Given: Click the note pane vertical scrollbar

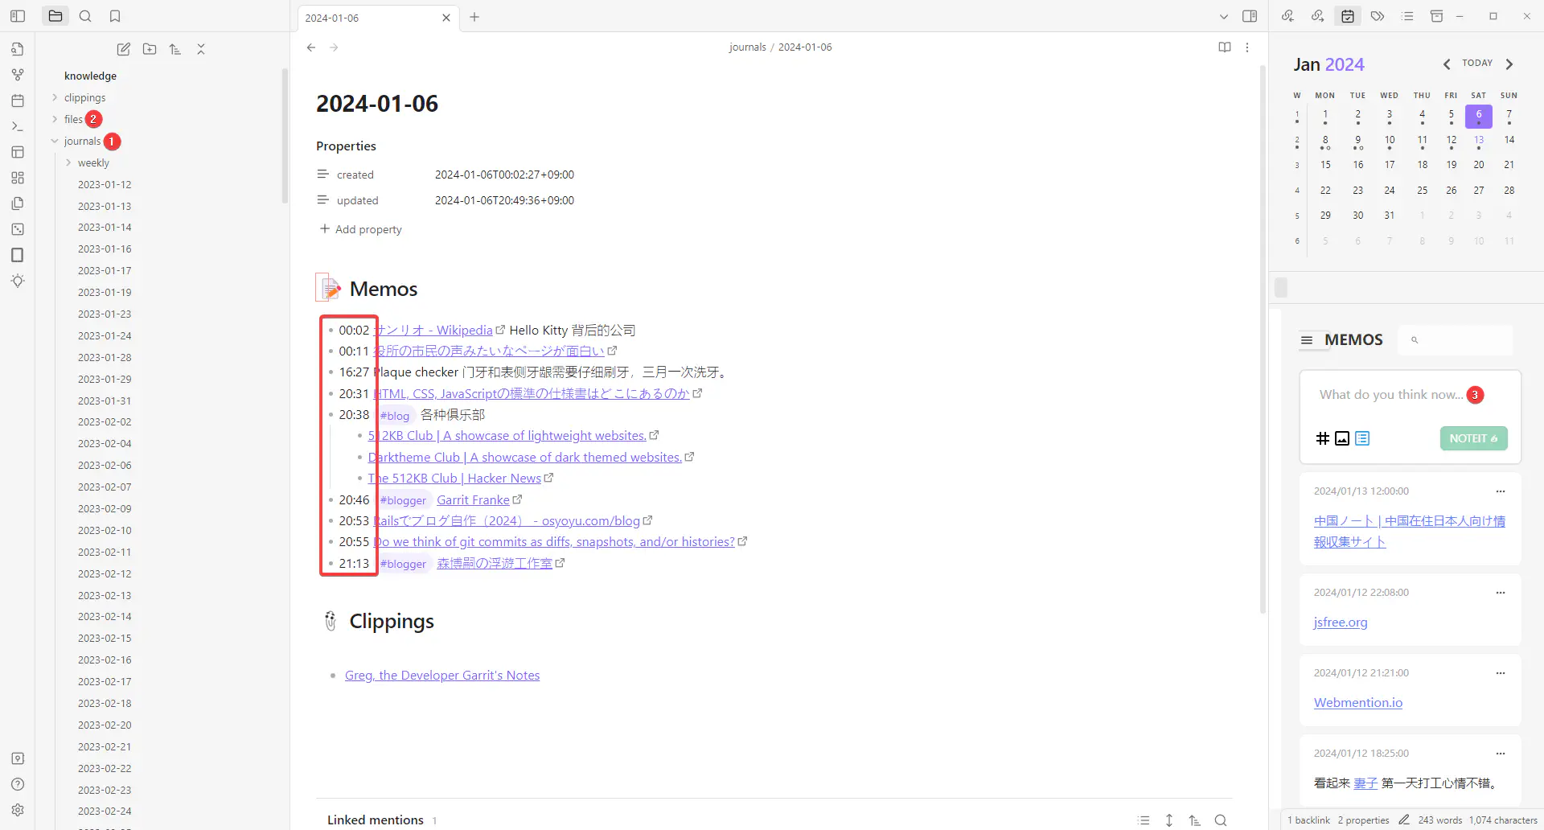Looking at the screenshot, I should pos(1263,338).
